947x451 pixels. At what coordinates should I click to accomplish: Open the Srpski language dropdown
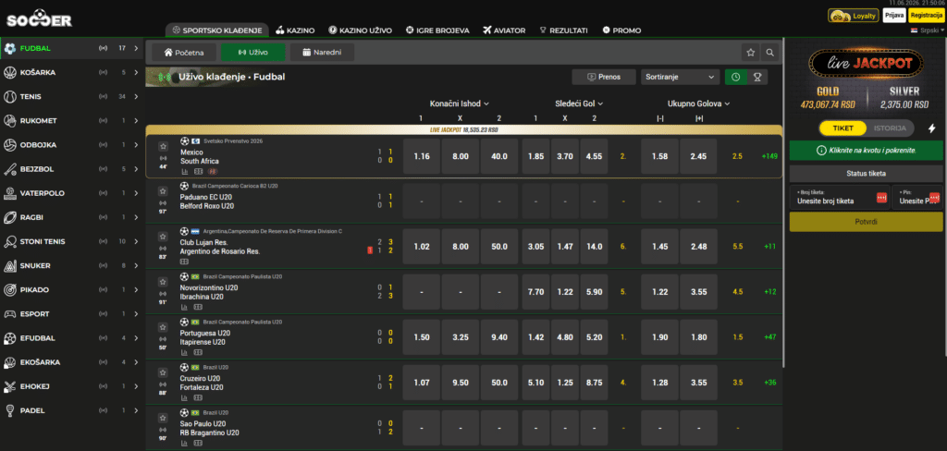[x=927, y=30]
